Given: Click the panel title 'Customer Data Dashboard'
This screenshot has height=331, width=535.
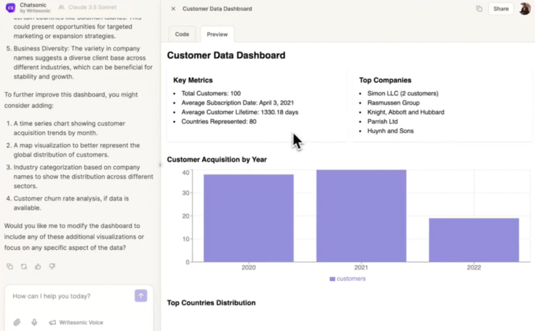Looking at the screenshot, I should point(217,9).
